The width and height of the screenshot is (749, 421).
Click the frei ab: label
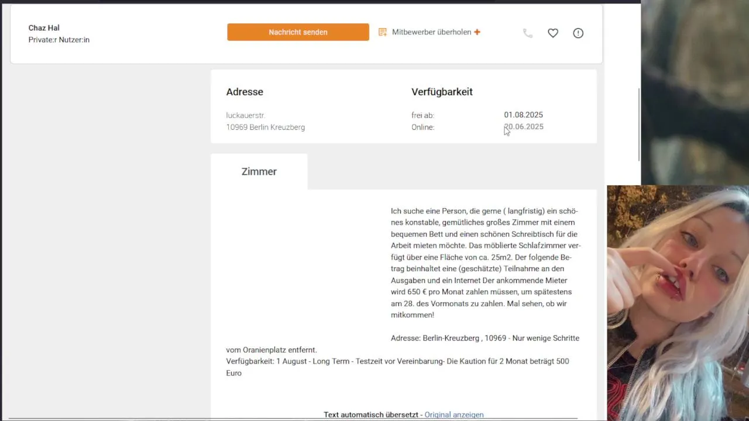click(422, 115)
